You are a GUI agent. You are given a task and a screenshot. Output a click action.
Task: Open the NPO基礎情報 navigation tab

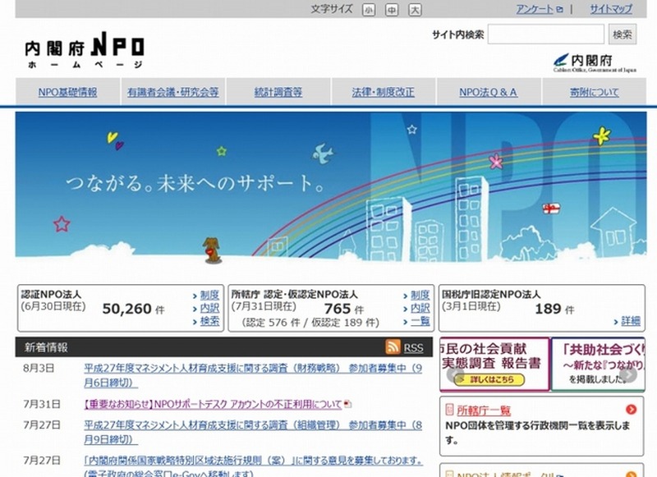pos(67,92)
